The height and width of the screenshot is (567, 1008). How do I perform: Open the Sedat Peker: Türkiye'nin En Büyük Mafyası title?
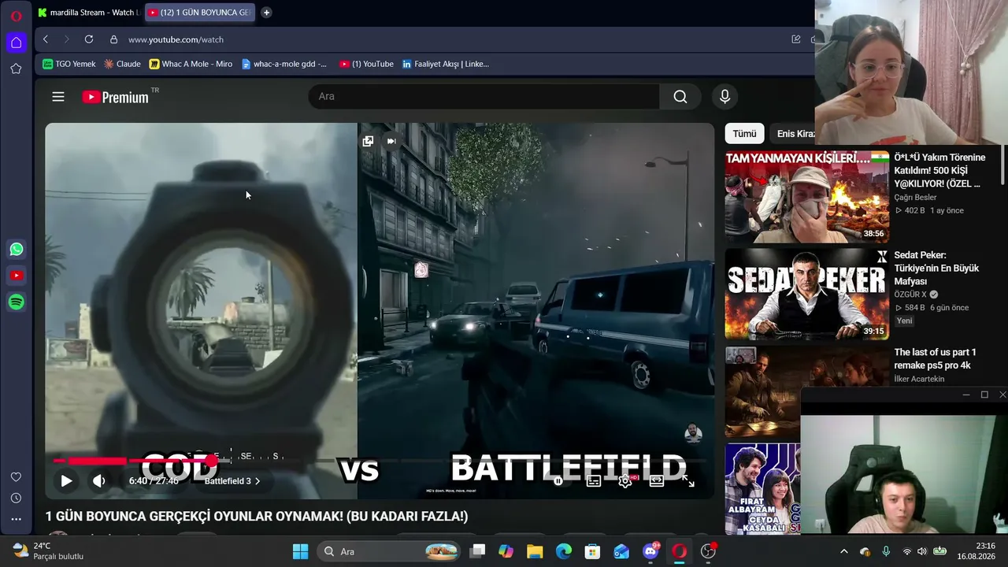[936, 268]
